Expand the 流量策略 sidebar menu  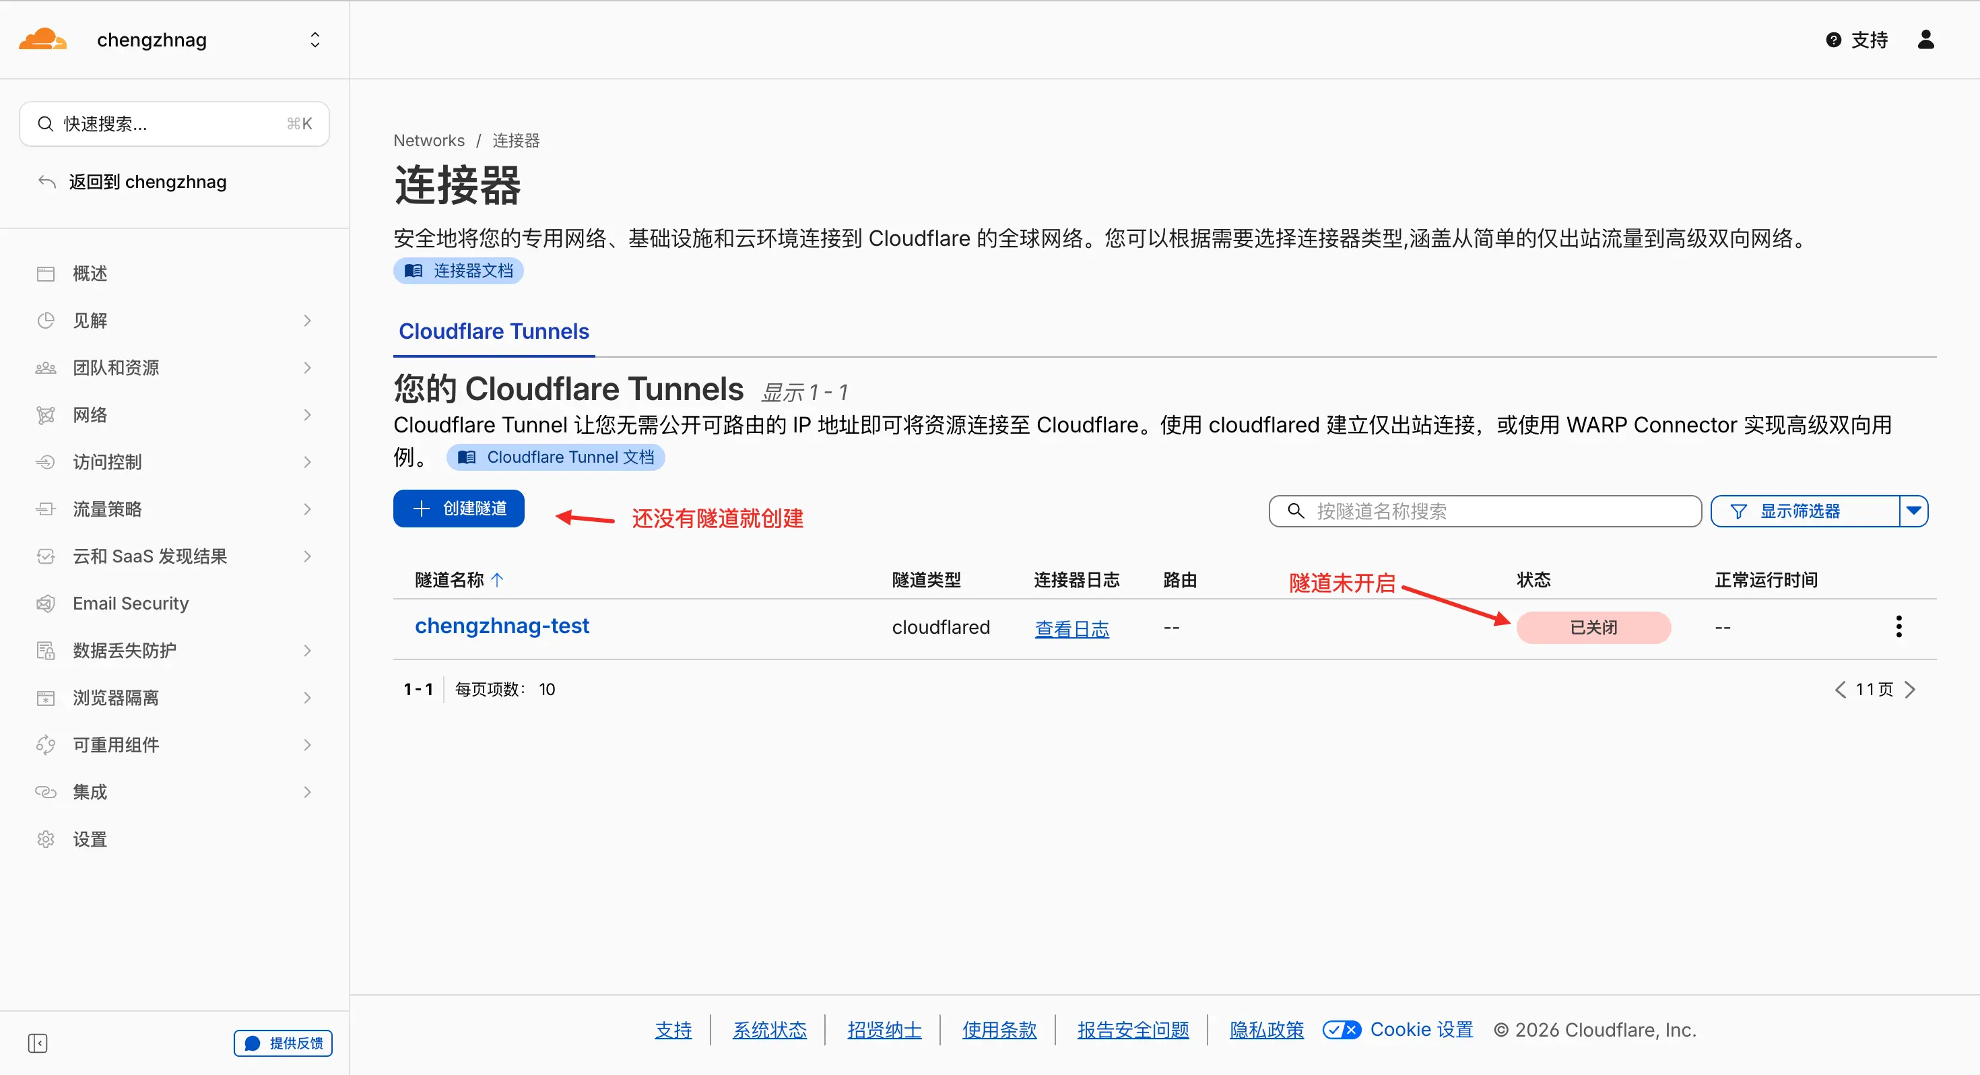(306, 509)
